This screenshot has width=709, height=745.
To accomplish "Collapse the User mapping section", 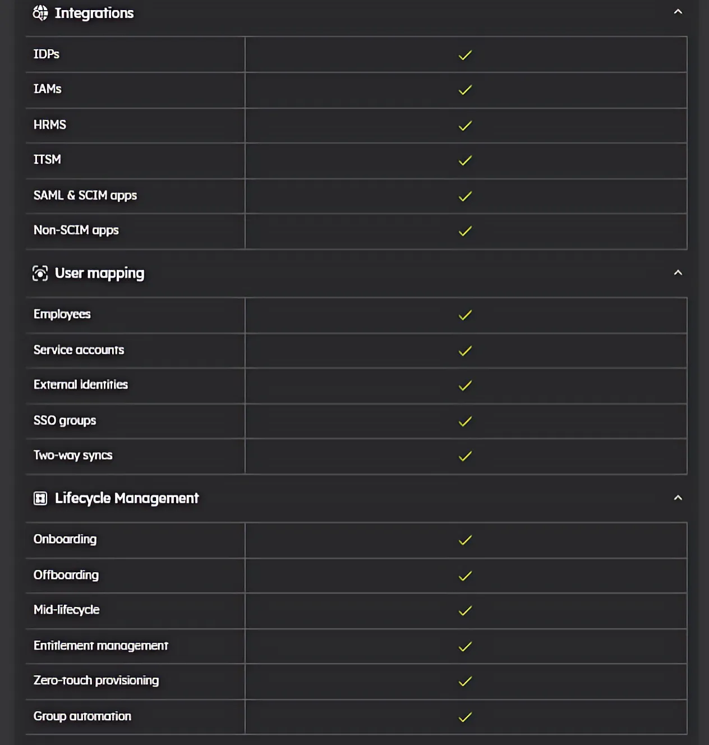I will pos(678,273).
